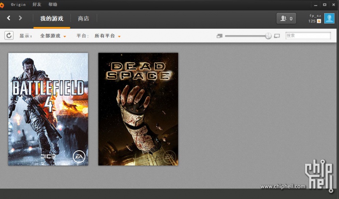Expand the 全部游戏 display filter dropdown
The image size is (339, 199).
(53, 36)
